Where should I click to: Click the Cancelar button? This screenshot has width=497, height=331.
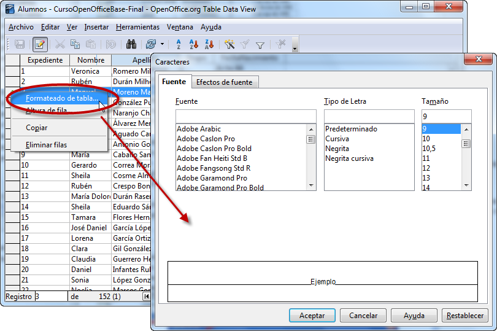[363, 316]
